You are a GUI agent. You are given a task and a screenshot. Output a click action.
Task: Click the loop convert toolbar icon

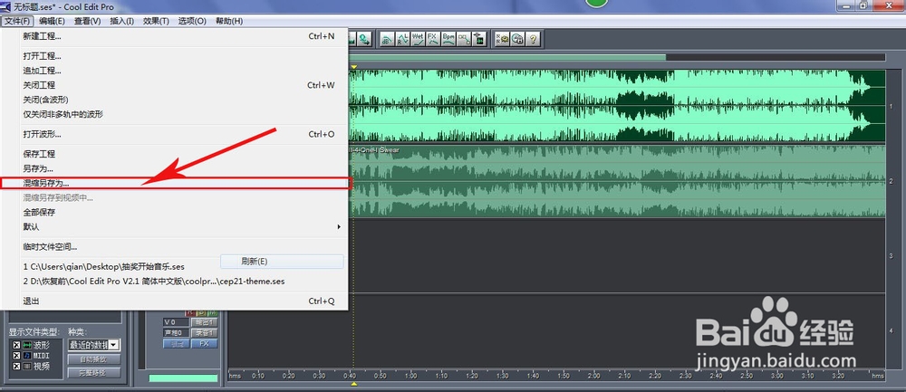point(364,39)
